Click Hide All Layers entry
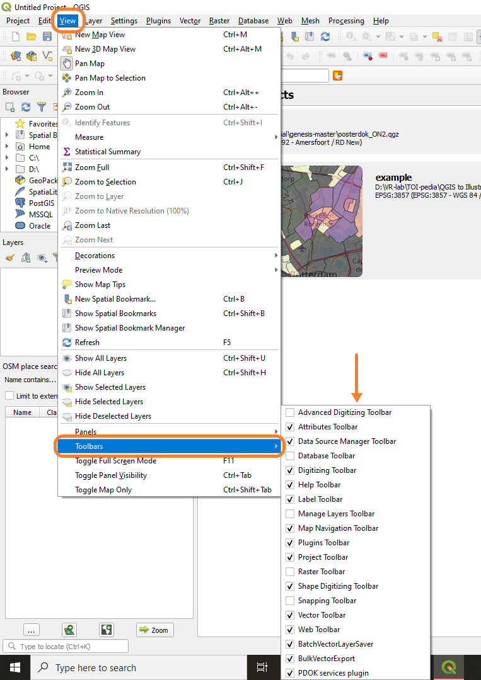481x680 pixels. tap(169, 373)
